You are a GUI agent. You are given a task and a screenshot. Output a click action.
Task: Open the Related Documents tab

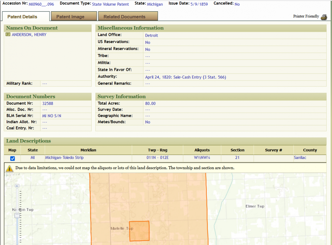pos(124,17)
